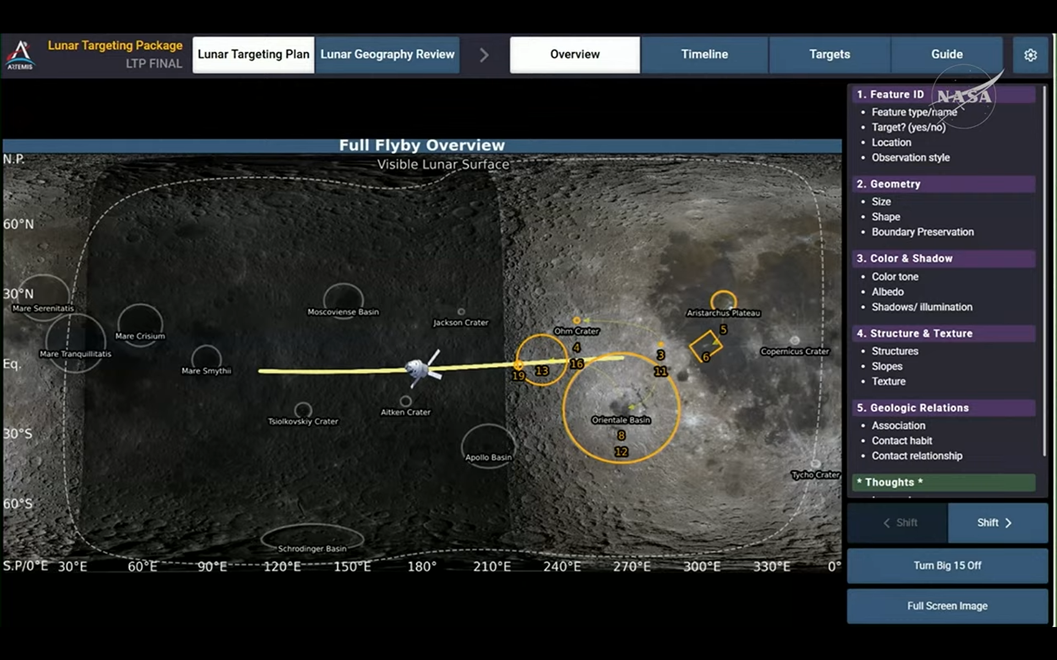Click the guide panel vertical scrollbar
The width and height of the screenshot is (1057, 660).
tap(1044, 269)
